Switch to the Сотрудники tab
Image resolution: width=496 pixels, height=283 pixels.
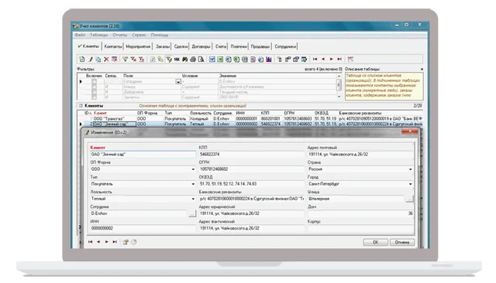coord(285,46)
